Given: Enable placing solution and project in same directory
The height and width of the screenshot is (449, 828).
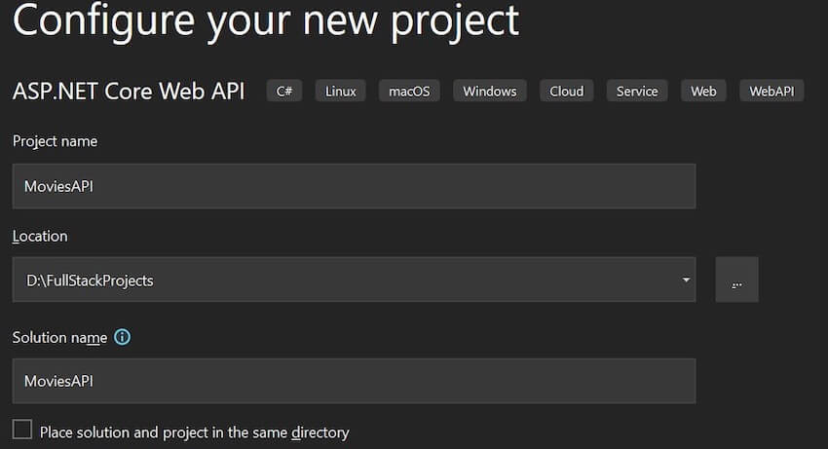Looking at the screenshot, I should (x=22, y=430).
